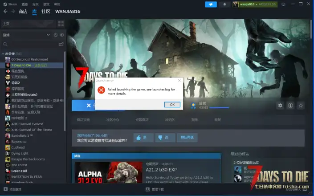The image size is (314, 196).
Task: Go forward with the right arrow
Action: point(13,12)
